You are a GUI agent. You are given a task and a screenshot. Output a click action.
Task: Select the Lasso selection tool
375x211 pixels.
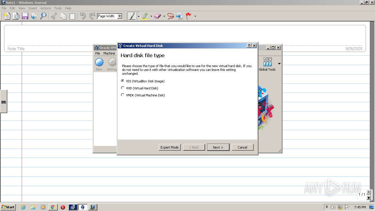tap(171, 16)
